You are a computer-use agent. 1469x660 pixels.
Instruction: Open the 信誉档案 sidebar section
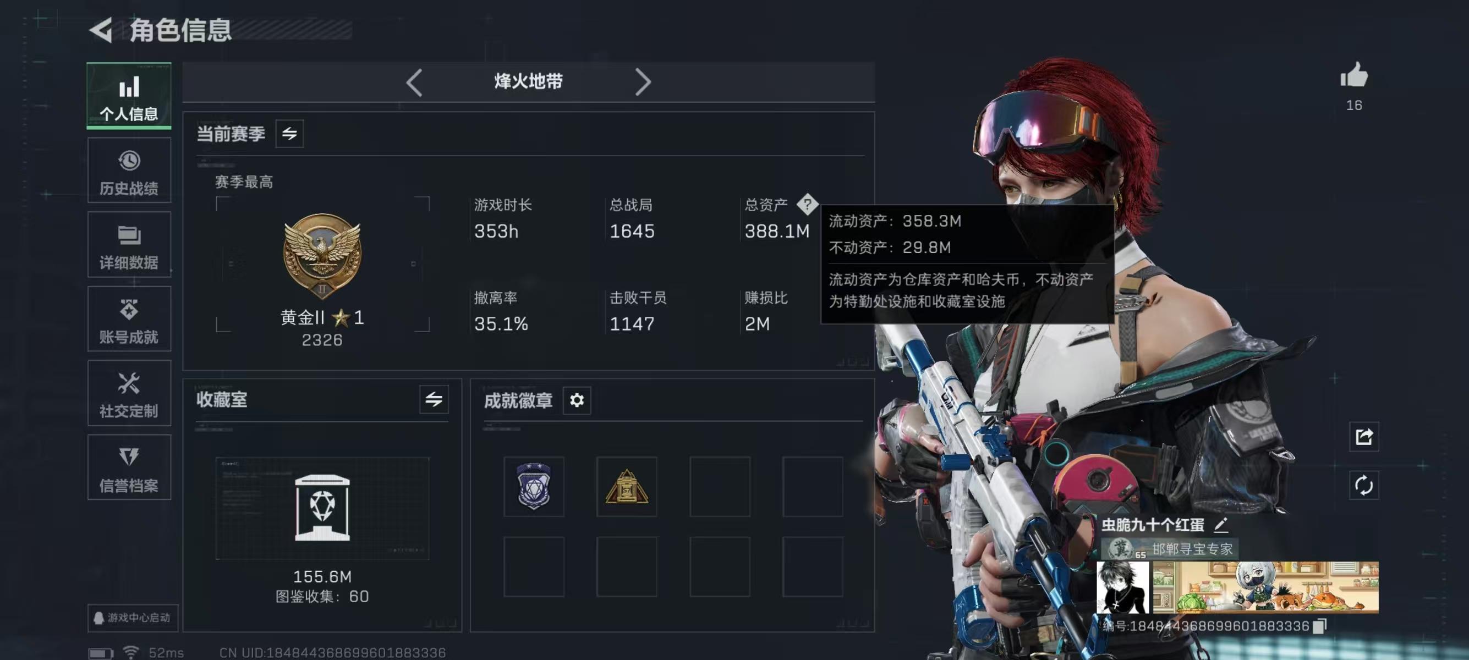click(x=129, y=468)
